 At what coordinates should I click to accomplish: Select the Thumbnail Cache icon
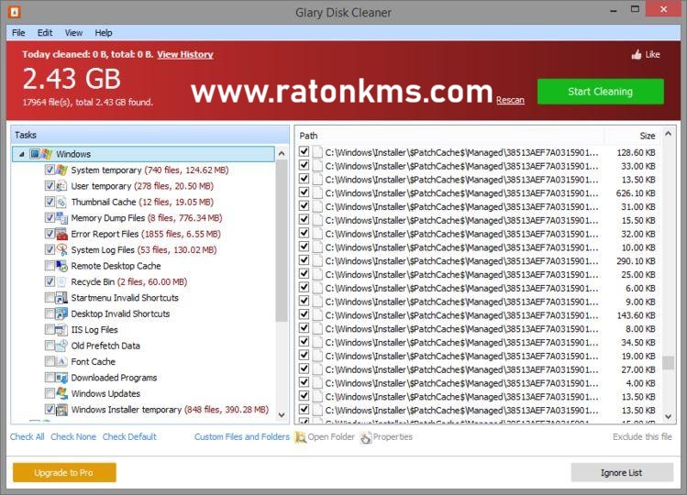click(x=61, y=202)
